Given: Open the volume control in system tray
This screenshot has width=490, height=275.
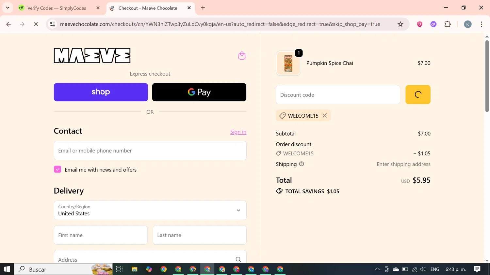Looking at the screenshot, I should [423, 269].
